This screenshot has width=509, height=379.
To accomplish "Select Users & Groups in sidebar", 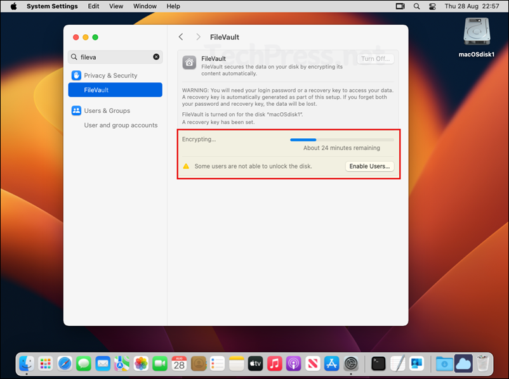I will [x=116, y=110].
